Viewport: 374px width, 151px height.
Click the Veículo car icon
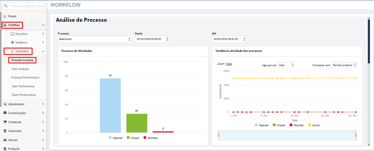coord(5,140)
